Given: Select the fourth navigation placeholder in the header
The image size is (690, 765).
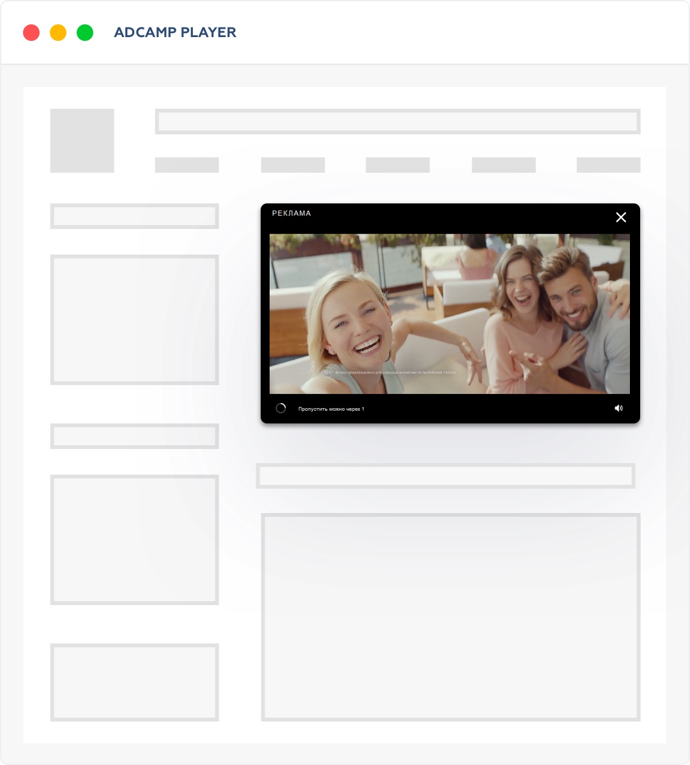Looking at the screenshot, I should [503, 165].
